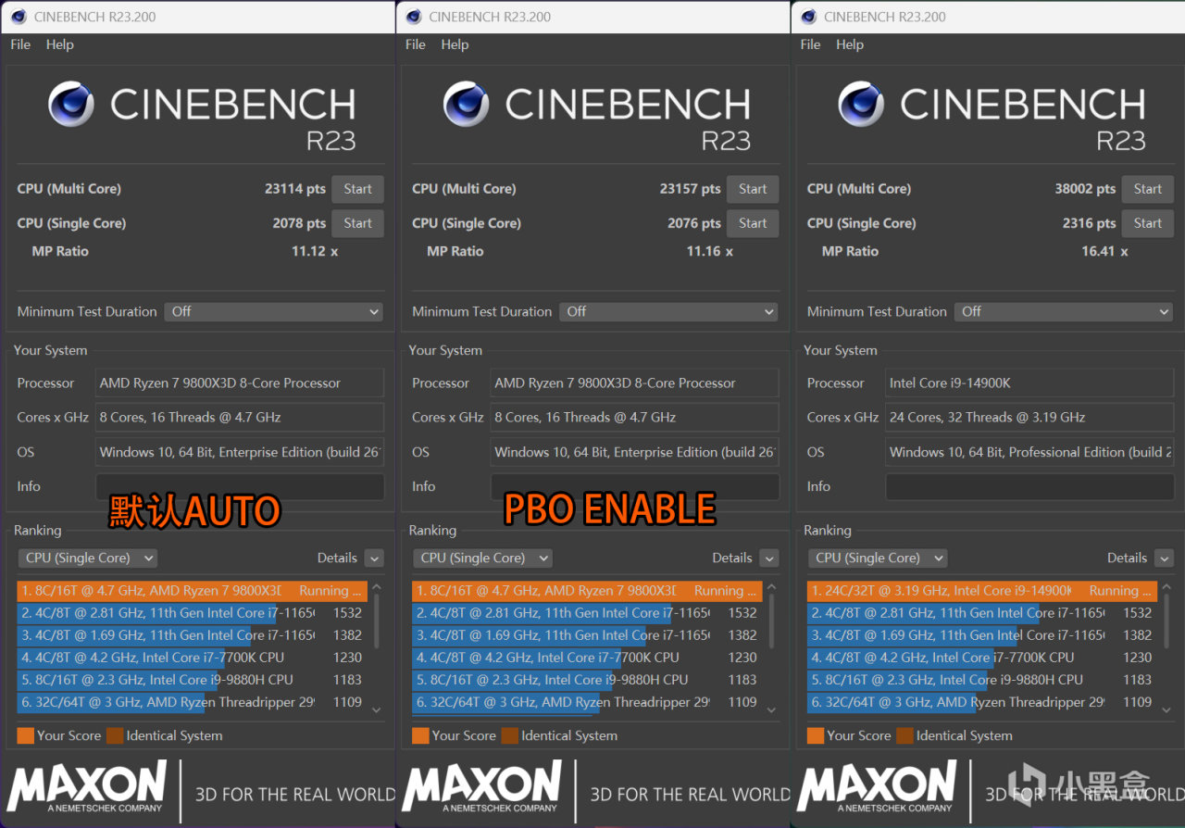Click the Cinebench icon in middle window title bar

(413, 17)
